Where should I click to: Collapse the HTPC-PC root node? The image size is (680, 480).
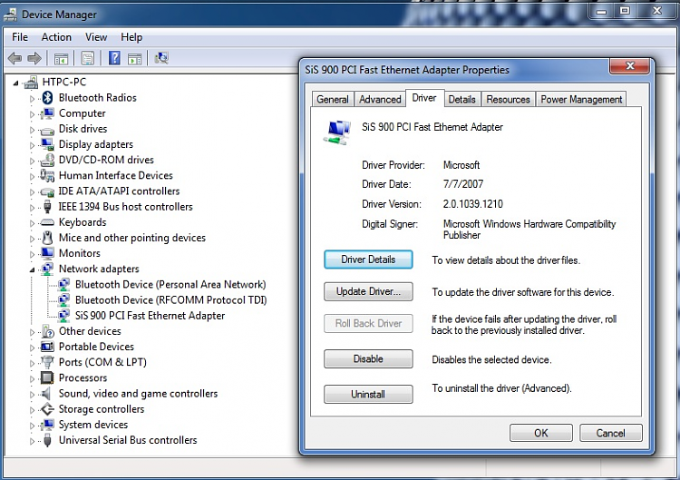(16, 83)
